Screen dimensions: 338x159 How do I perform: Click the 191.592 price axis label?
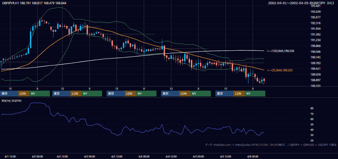pyautogui.click(x=316, y=34)
